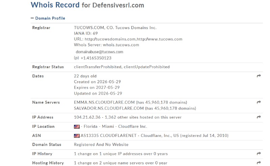Click the IP History row label
This screenshot has width=270, height=166.
coord(42,154)
